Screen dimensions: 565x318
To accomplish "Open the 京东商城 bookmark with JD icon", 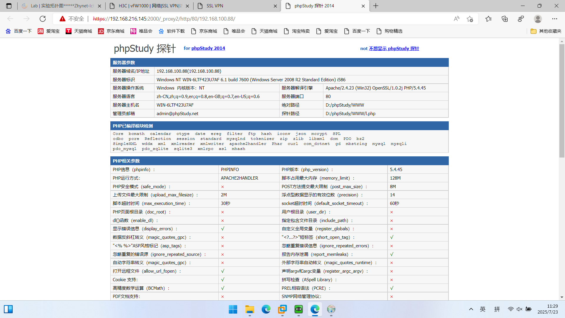I will click(x=111, y=31).
